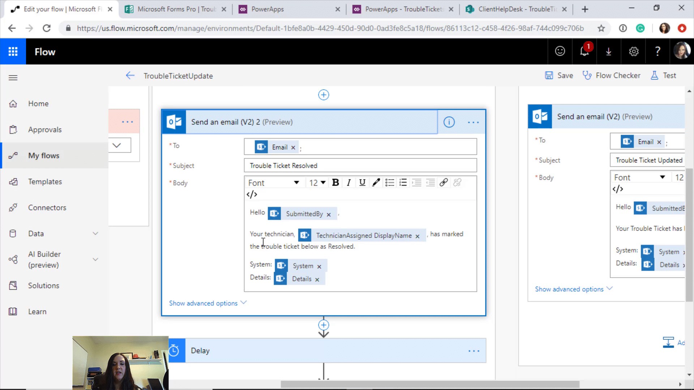Edit the Subject field Trouble Ticket Resolved
Viewport: 694px width, 390px height.
(x=360, y=165)
